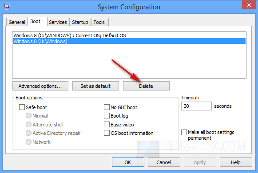Screen dimensions: 258x173
Task: Click the Timeout seconds input field
Action: pyautogui.click(x=196, y=106)
